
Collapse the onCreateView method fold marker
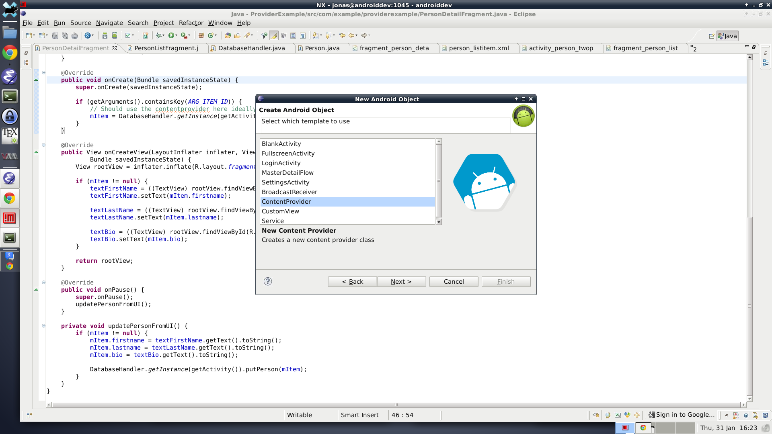[43, 145]
